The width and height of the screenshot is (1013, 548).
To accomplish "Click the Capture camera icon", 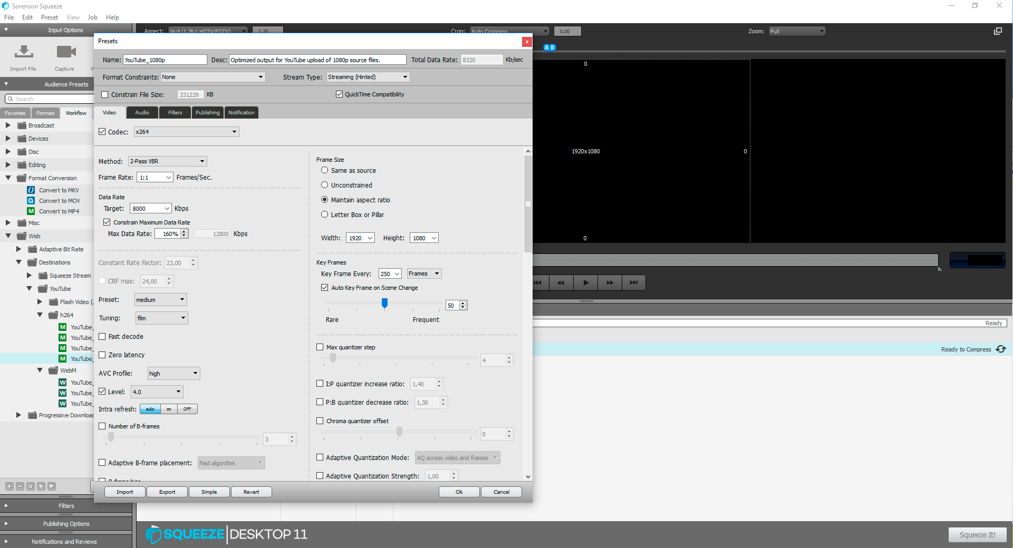I will [x=66, y=53].
